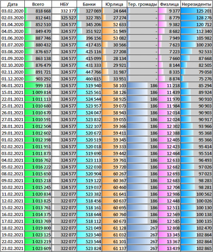Click the total value 1 023 609
This screenshot has width=213, height=252.
pos(38,248)
